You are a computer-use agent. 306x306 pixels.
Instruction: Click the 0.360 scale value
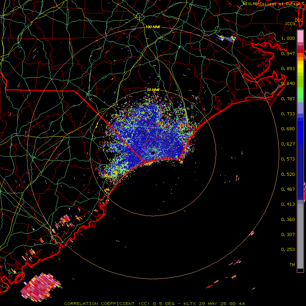[x=288, y=220]
